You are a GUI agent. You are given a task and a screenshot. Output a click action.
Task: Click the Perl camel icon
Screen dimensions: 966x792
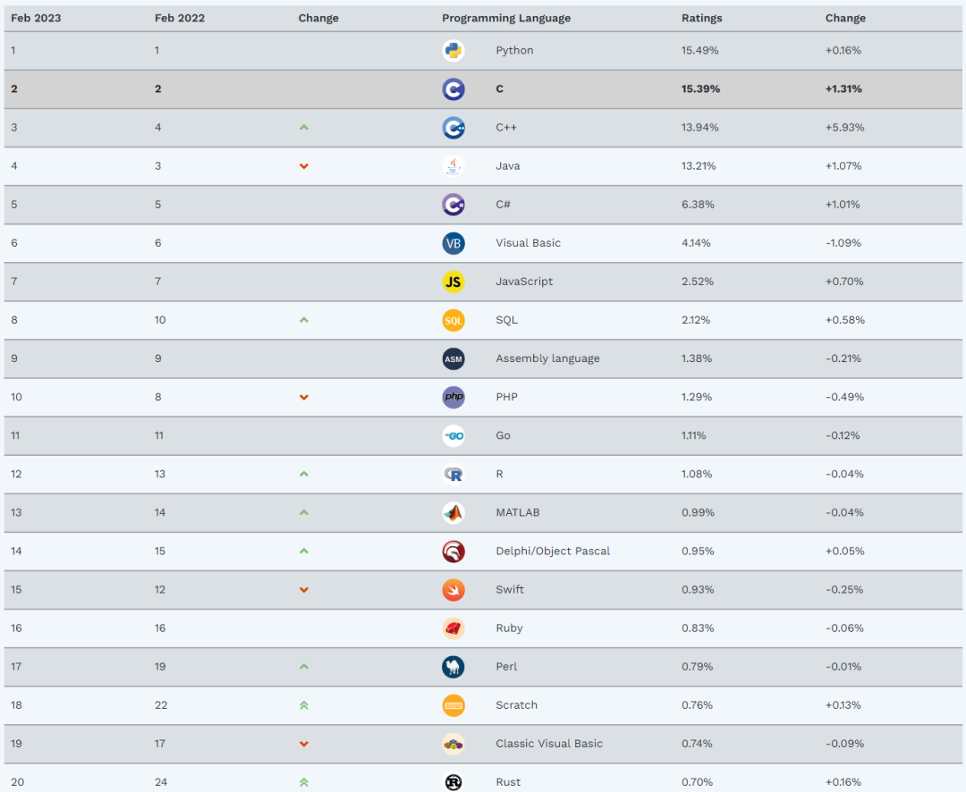(x=453, y=667)
